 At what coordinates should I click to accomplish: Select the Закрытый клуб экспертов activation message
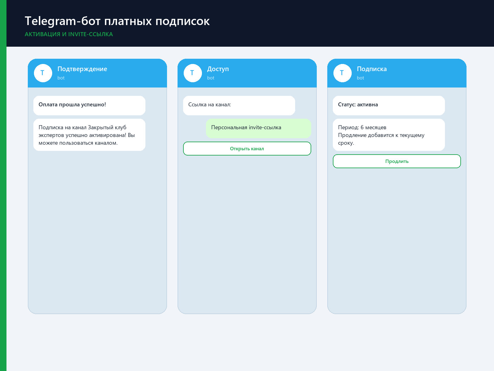[x=89, y=135]
